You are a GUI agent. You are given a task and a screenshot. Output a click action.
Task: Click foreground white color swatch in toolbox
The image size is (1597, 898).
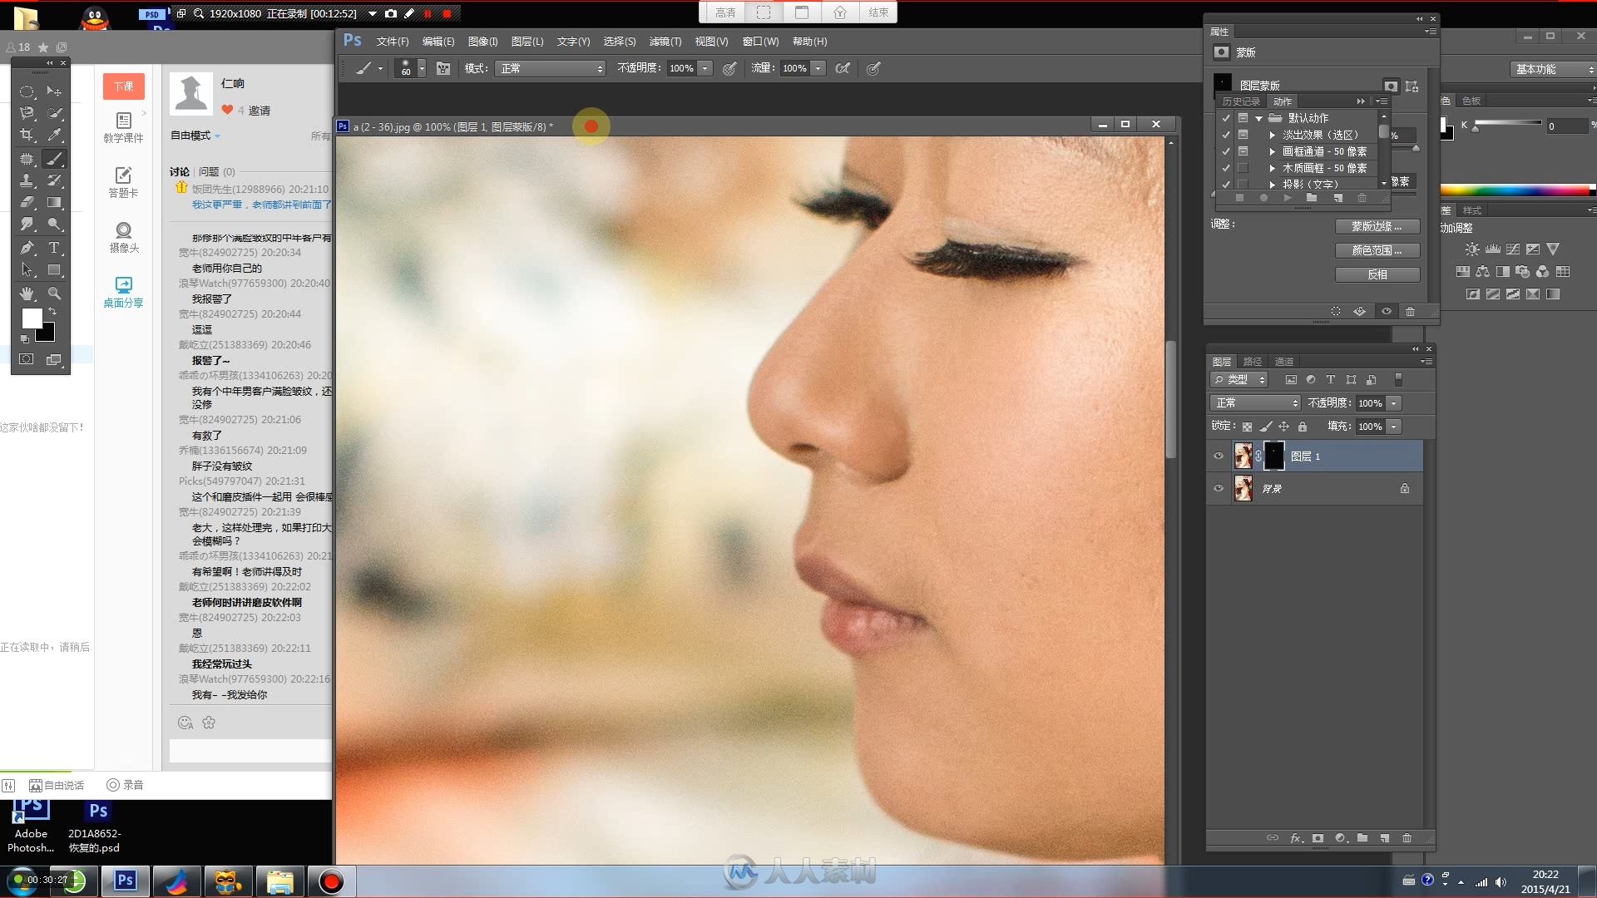(x=32, y=318)
